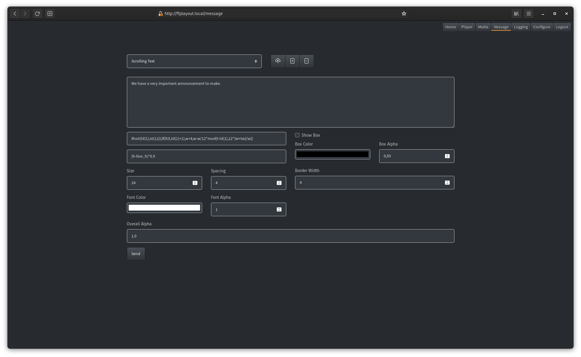Click the Box Alpha 0,50 field
The width and height of the screenshot is (581, 357).
coord(417,156)
